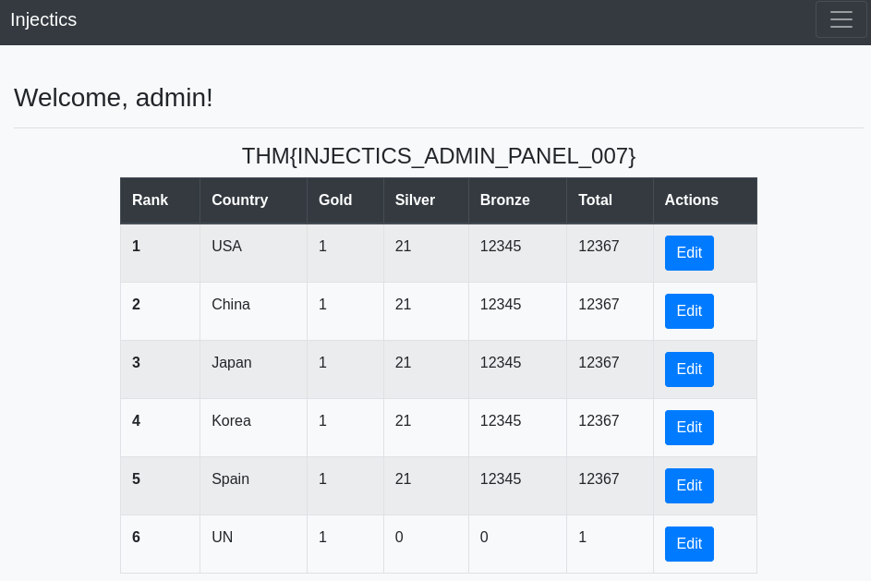Select the Japan country cell
This screenshot has width=871, height=581.
pyautogui.click(x=253, y=369)
